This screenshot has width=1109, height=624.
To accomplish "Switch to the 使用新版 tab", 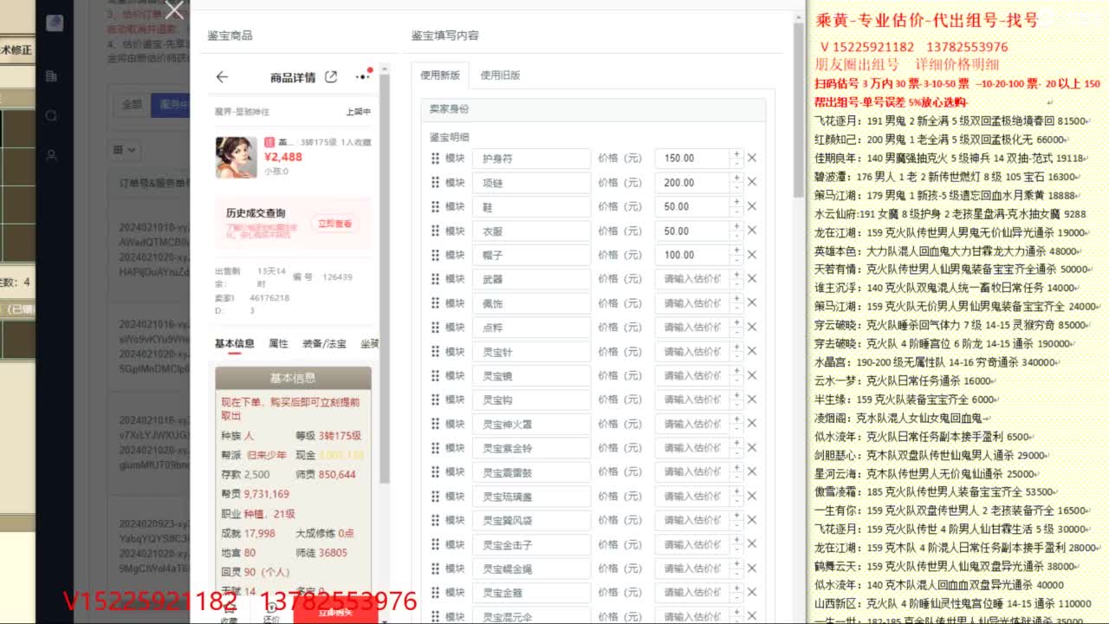I will point(439,75).
